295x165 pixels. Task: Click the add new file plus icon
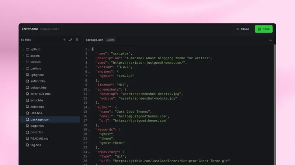tap(64, 40)
